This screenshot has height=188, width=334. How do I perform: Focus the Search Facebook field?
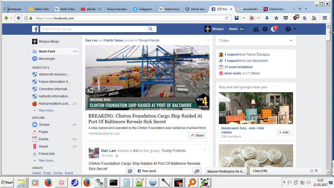tap(93, 29)
